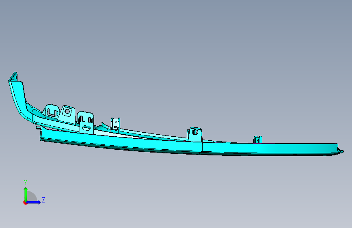Screen dimensions: 352x228
Task: Click the red X axis origin dot
Action: click(x=25, y=202)
